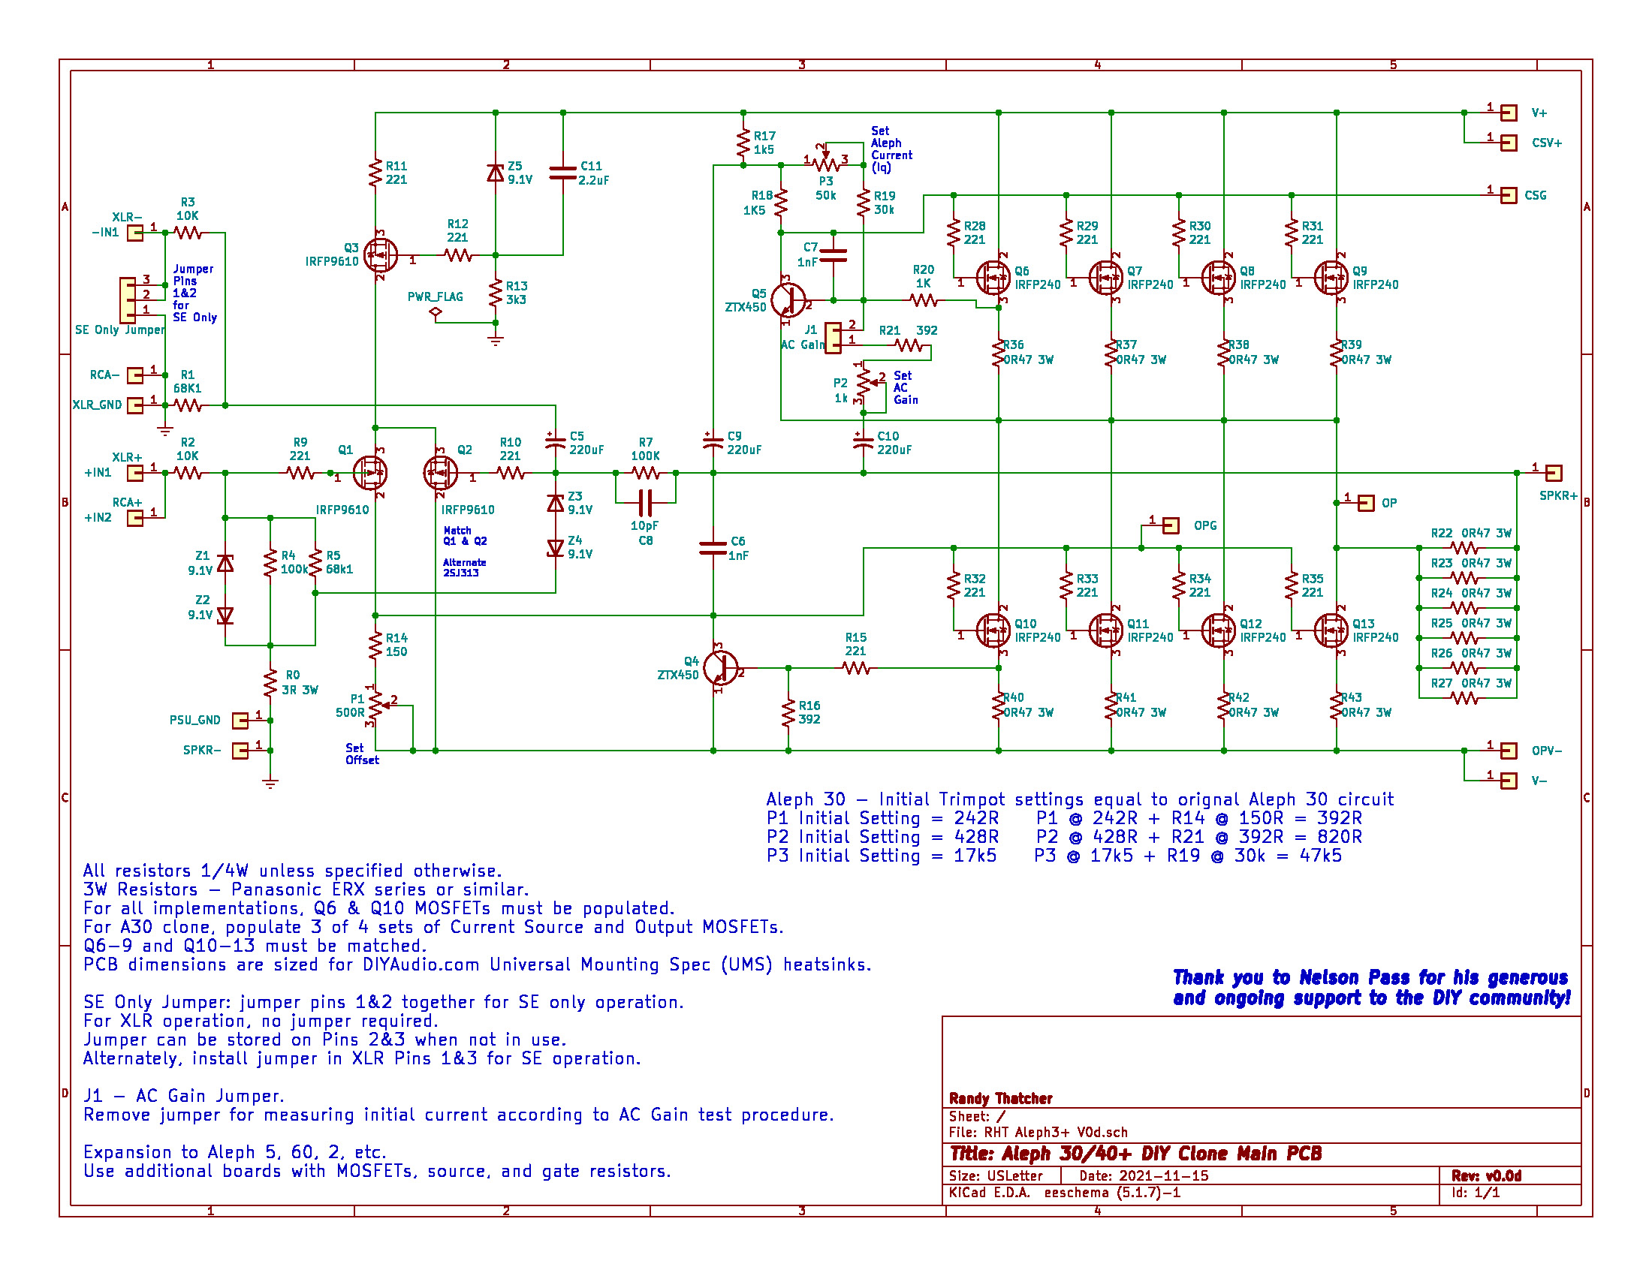Image resolution: width=1652 pixels, height=1276 pixels.
Task: Select the Z3 9.1V zener diode
Action: pos(556,504)
